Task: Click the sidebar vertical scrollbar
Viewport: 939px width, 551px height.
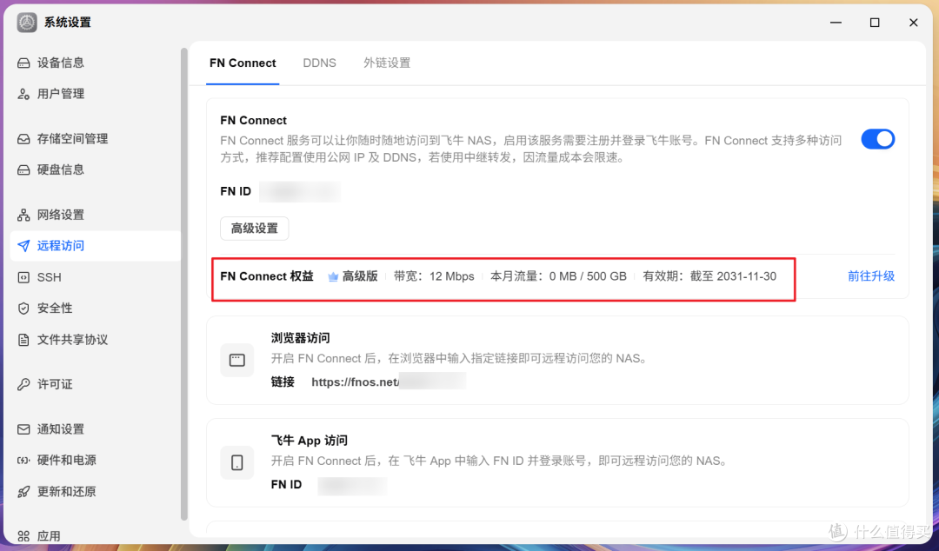Action: [x=183, y=284]
